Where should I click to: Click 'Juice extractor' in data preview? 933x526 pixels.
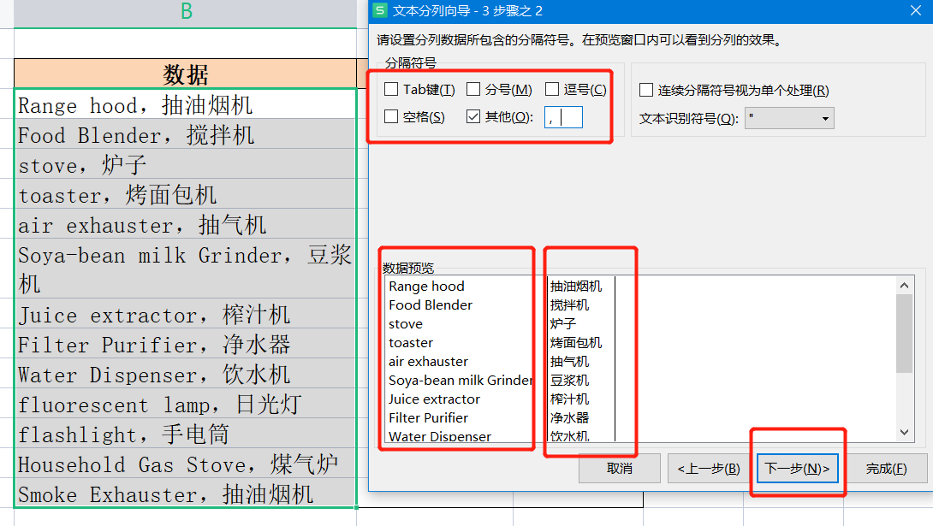434,399
